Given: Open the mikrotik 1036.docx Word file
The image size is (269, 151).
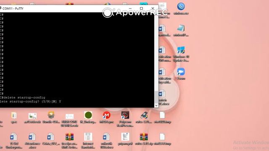Looking at the screenshot, I should click(x=106, y=141).
